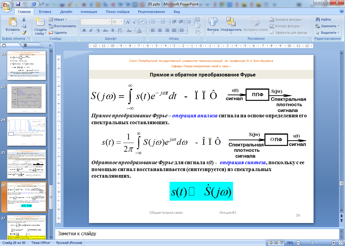345x246 pixels.
Task: Open the font size dropdown showing 18
Action: [x=121, y=22]
